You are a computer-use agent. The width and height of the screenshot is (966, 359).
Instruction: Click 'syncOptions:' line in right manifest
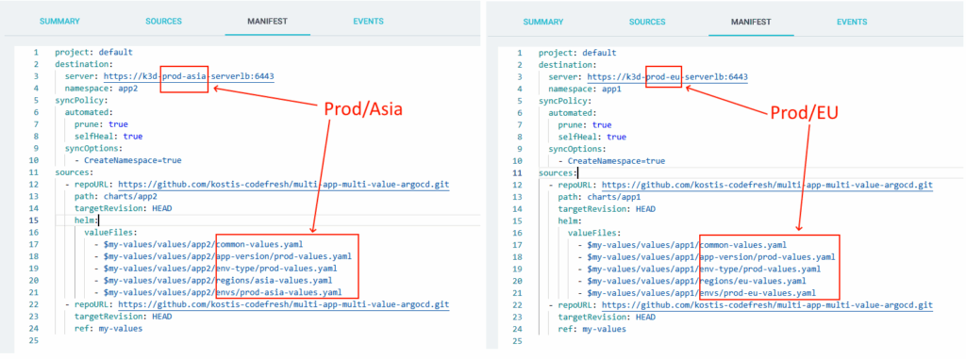(x=577, y=149)
